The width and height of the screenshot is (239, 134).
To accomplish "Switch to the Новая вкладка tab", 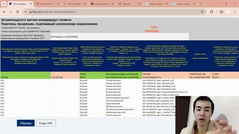I will pos(102,4).
